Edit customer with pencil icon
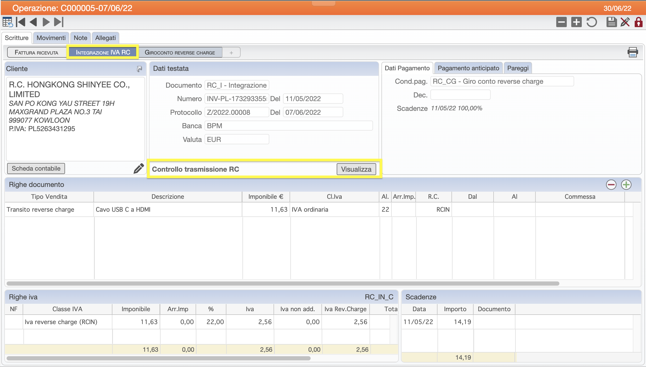 pyautogui.click(x=138, y=168)
